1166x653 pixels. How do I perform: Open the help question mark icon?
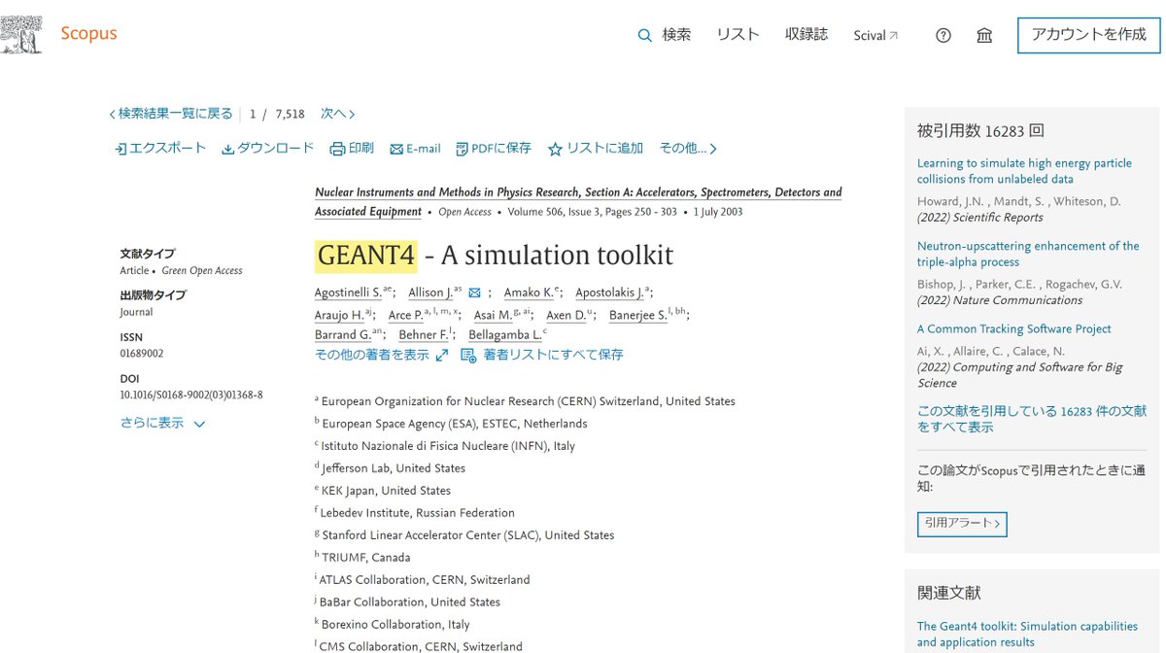tap(943, 36)
